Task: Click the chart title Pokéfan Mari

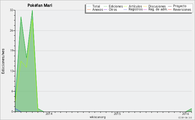Action: point(40,5)
